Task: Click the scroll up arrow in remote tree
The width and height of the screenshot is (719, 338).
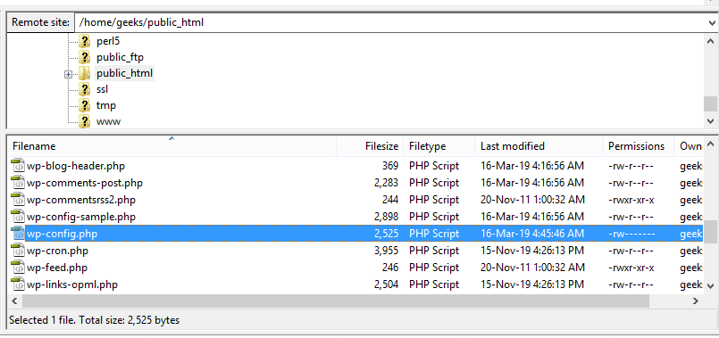Action: pos(711,40)
